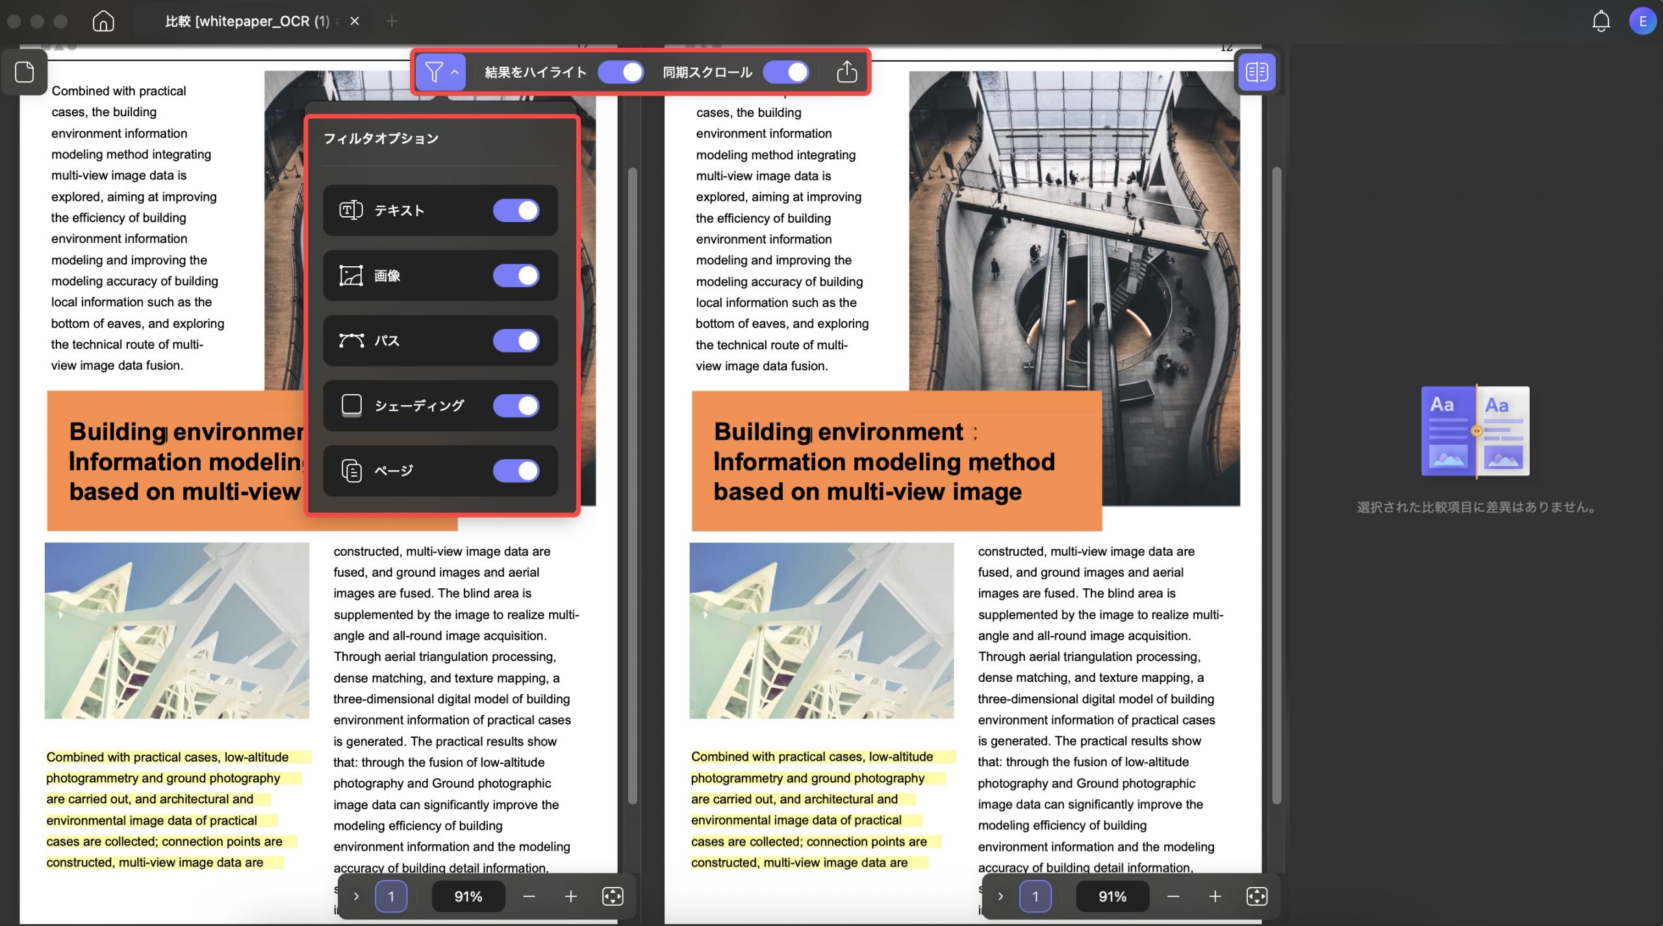The width and height of the screenshot is (1663, 926).
Task: Click the 選択された比較項目に差異はありません message
Action: point(1477,507)
